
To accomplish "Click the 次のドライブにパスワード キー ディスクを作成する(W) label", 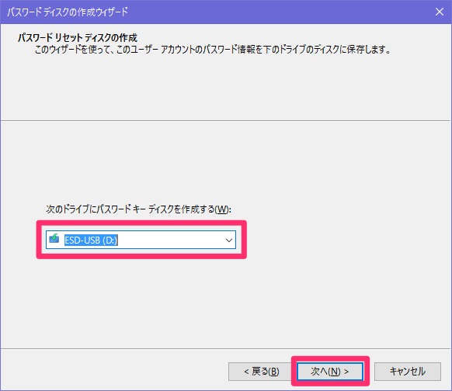I will 138,209.
